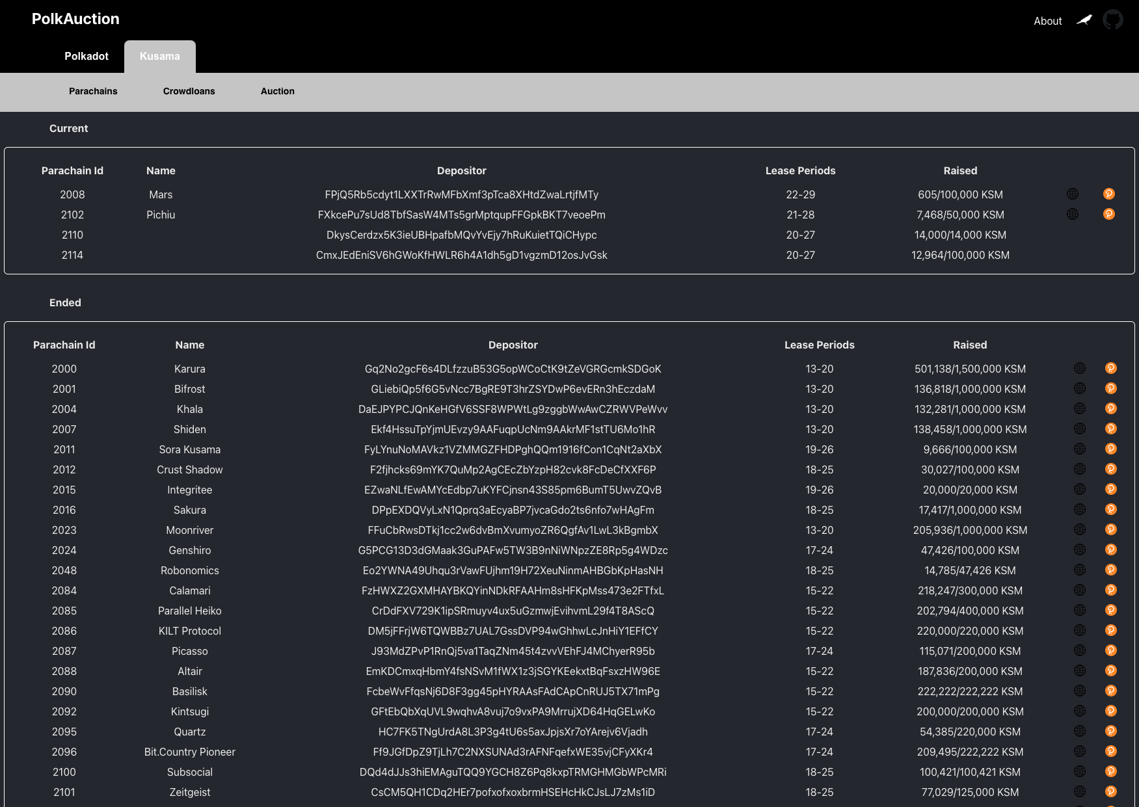
Task: Open the bird icon link in header
Action: 1084,20
